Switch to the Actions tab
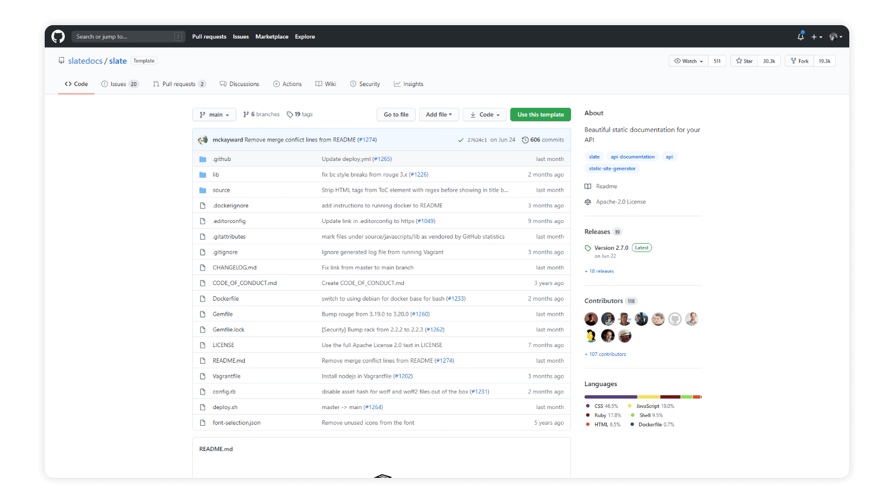Image resolution: width=894 pixels, height=503 pixels. click(x=287, y=84)
